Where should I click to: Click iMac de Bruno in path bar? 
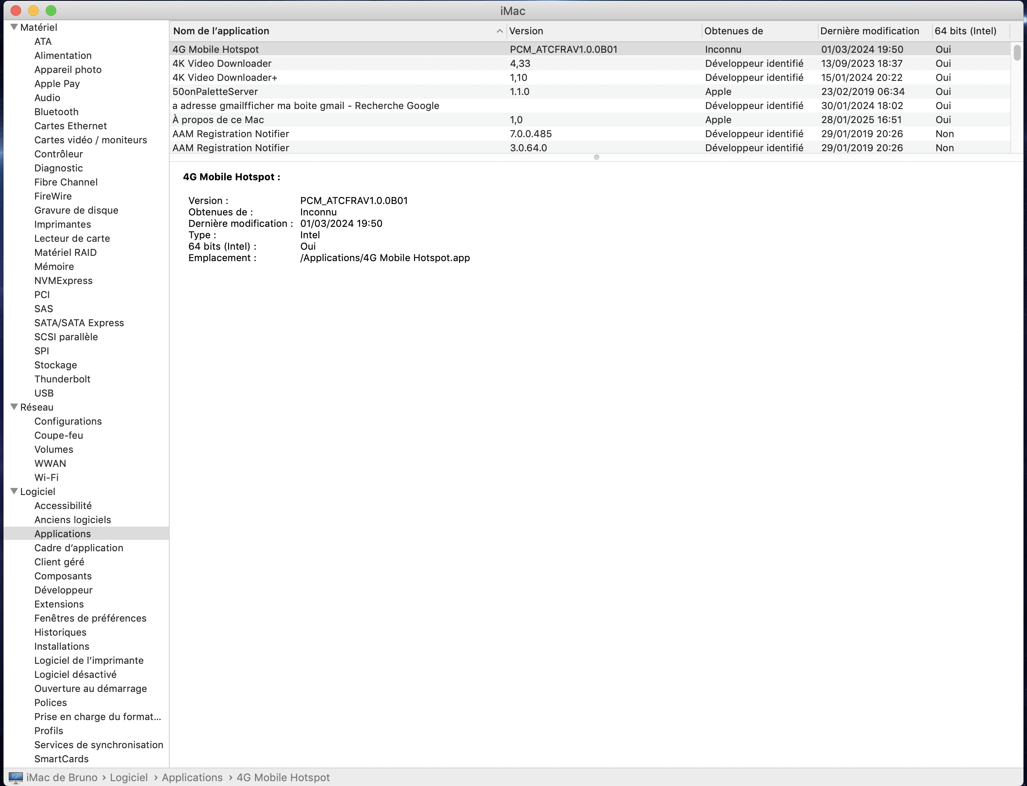coord(62,778)
